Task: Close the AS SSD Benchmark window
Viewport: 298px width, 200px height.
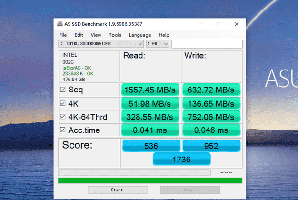Action: point(237,24)
